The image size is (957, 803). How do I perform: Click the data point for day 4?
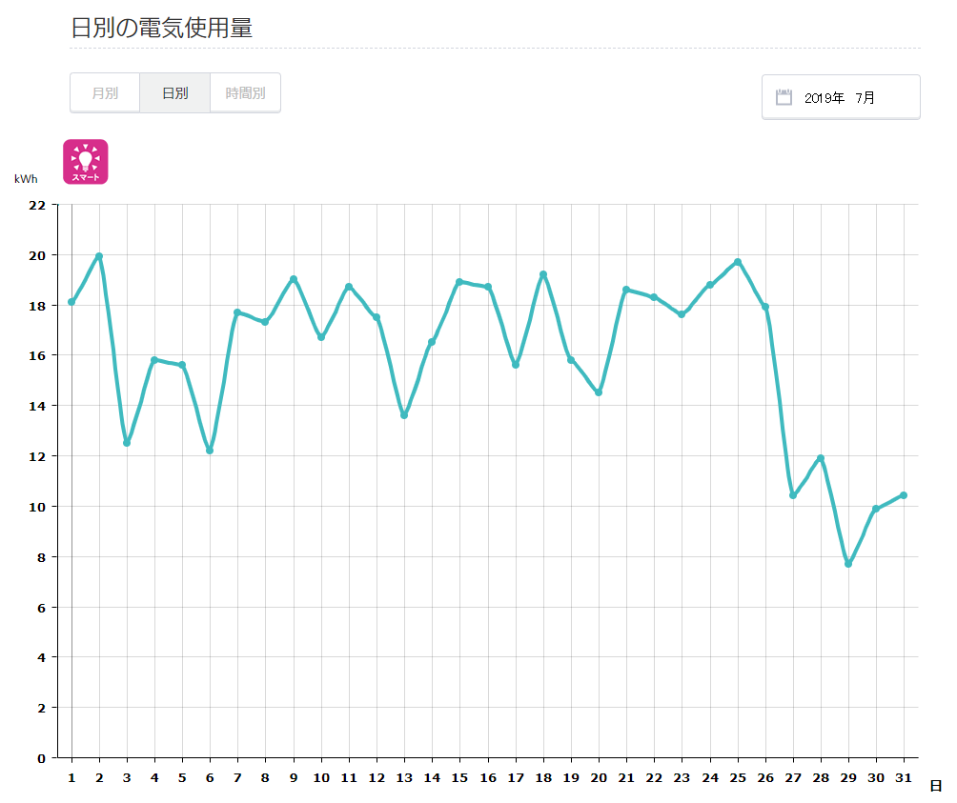154,360
